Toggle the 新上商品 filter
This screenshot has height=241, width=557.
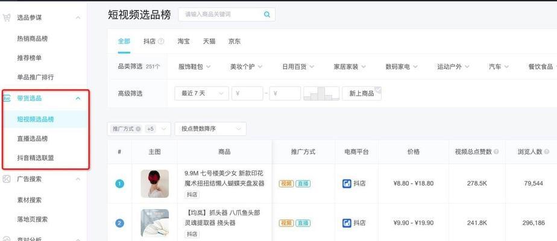pyautogui.click(x=362, y=93)
